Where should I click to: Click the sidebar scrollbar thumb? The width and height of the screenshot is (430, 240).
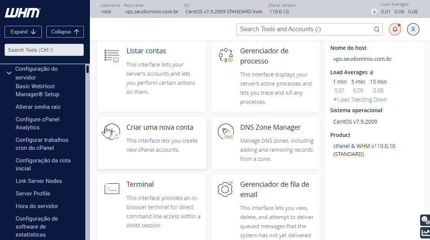point(88,69)
